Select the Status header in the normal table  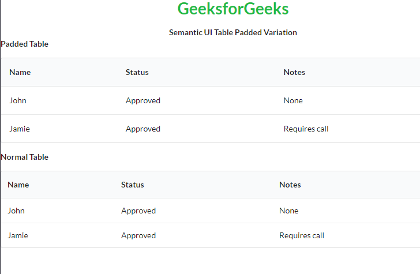[x=133, y=185]
